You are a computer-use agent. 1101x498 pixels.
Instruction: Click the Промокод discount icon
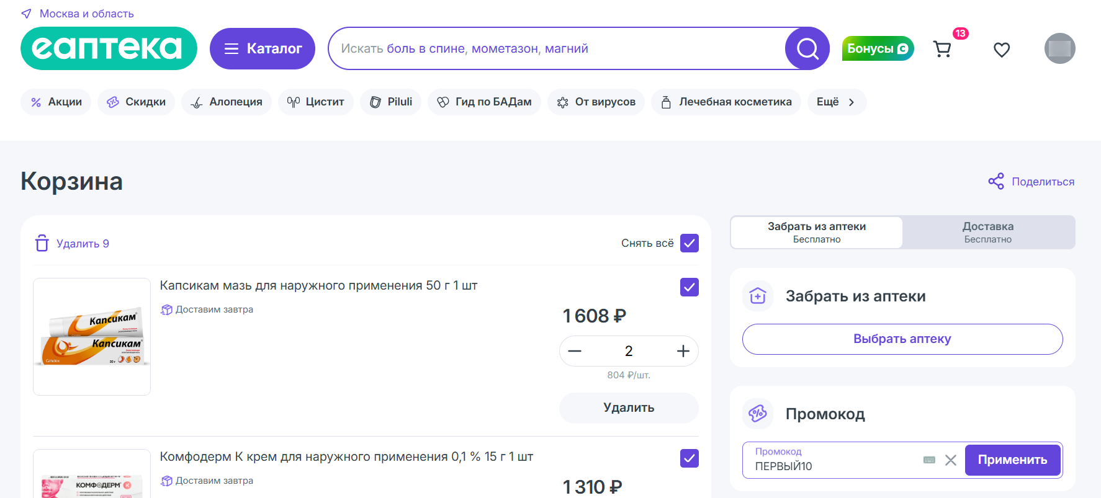[x=758, y=414]
